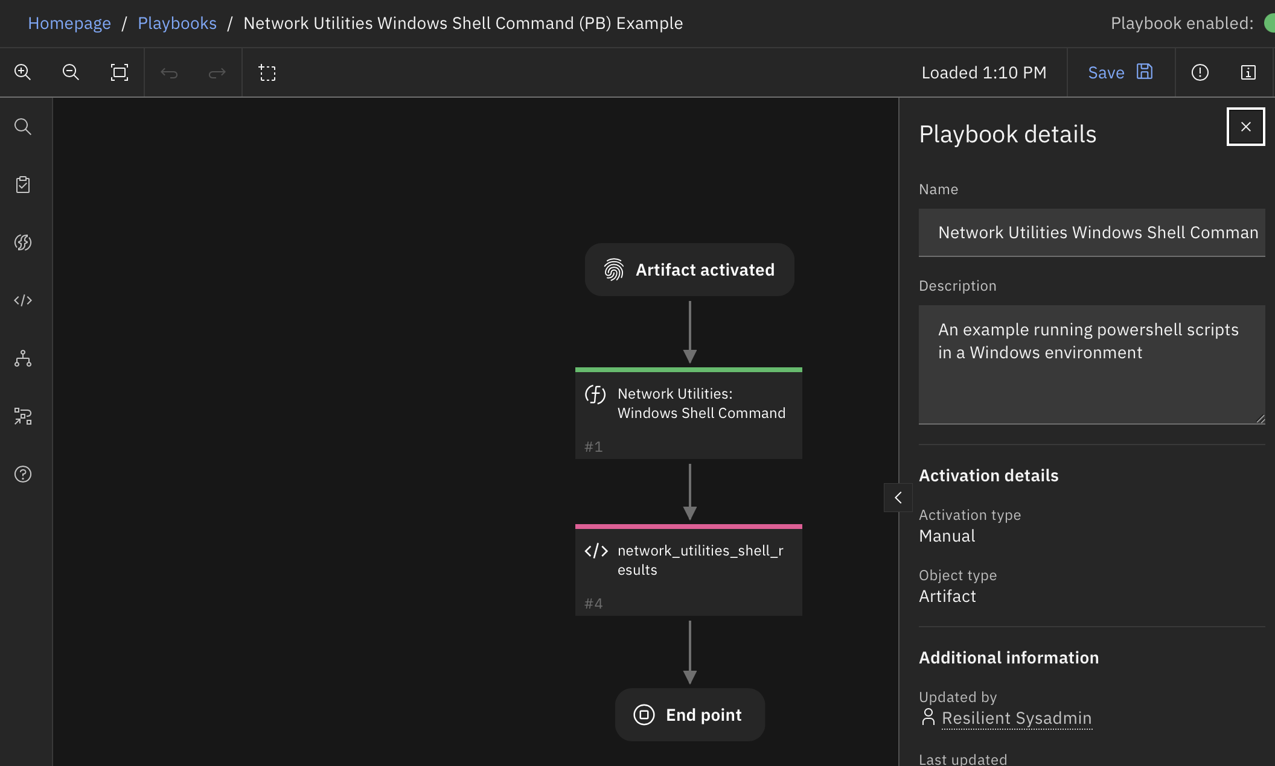Select the Homepage breadcrumb menu item
Image resolution: width=1275 pixels, height=766 pixels.
pos(68,23)
